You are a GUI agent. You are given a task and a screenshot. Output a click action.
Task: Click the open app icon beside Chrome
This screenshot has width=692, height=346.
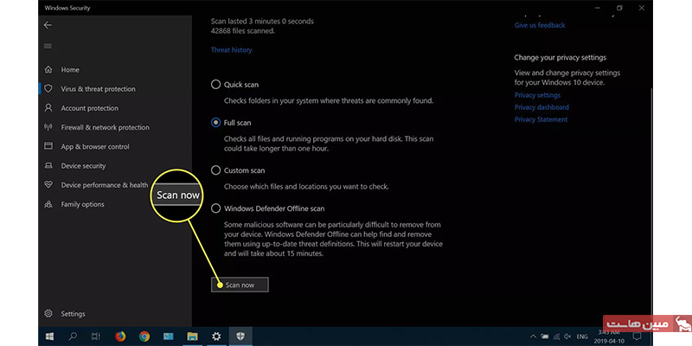pyautogui.click(x=168, y=336)
